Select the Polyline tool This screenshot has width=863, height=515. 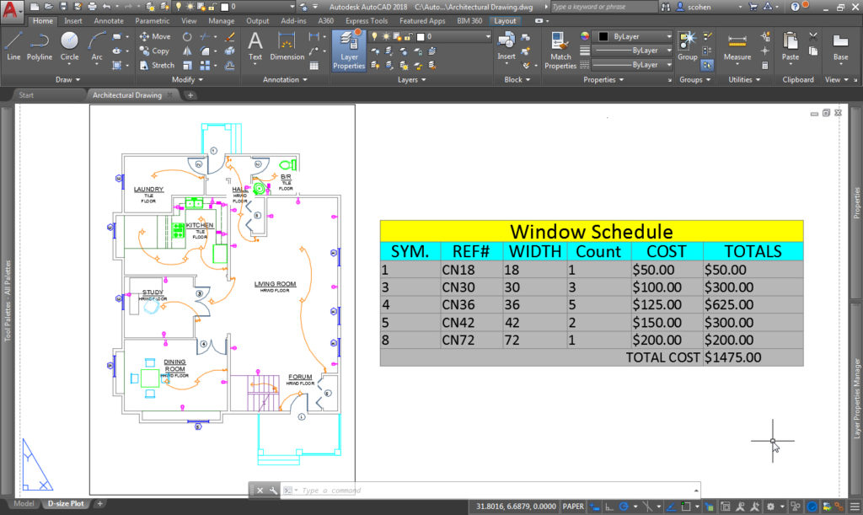click(x=39, y=46)
